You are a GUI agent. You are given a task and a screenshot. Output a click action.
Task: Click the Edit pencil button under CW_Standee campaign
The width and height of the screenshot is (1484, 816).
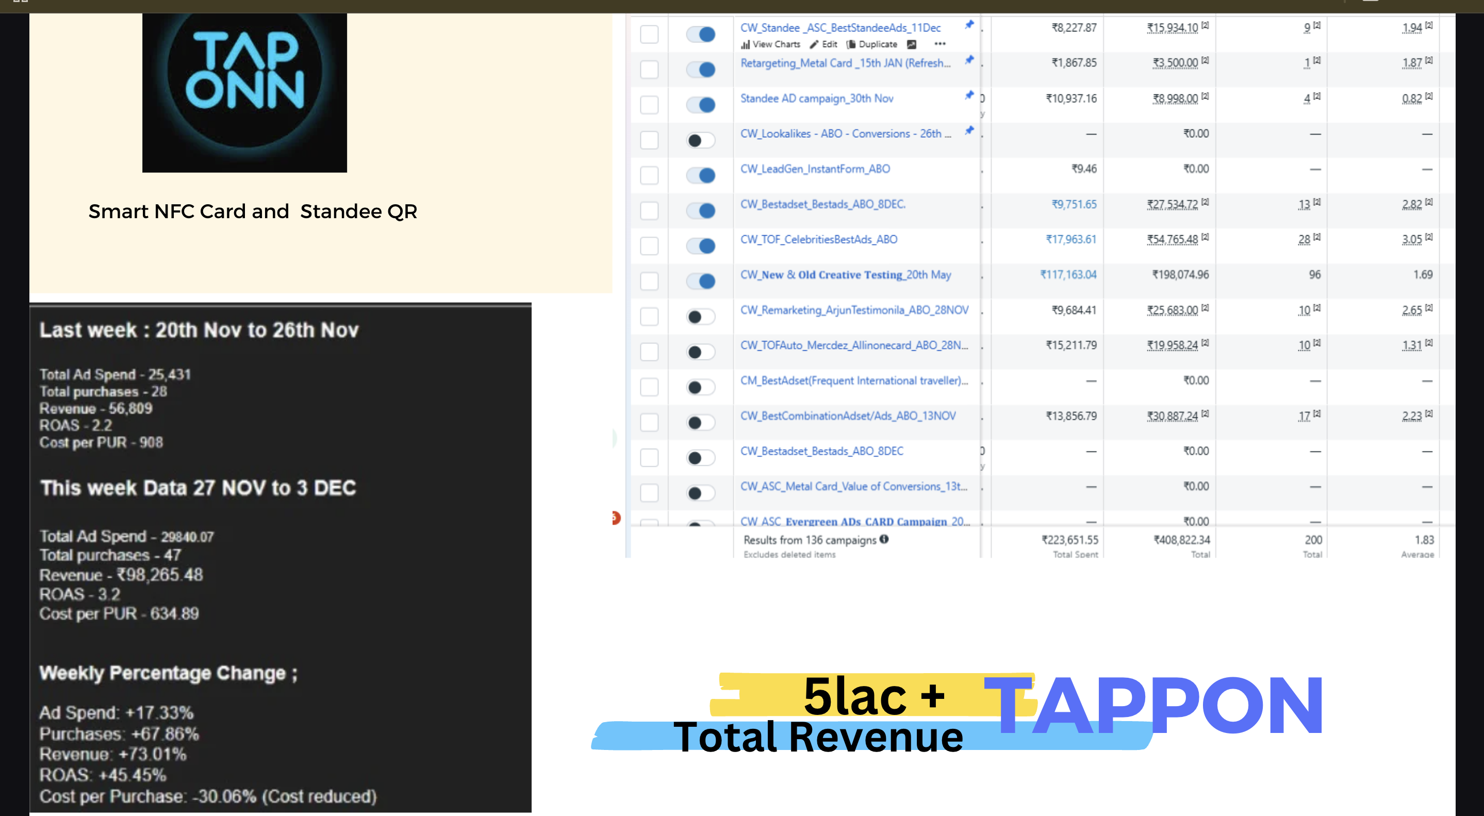tap(823, 44)
